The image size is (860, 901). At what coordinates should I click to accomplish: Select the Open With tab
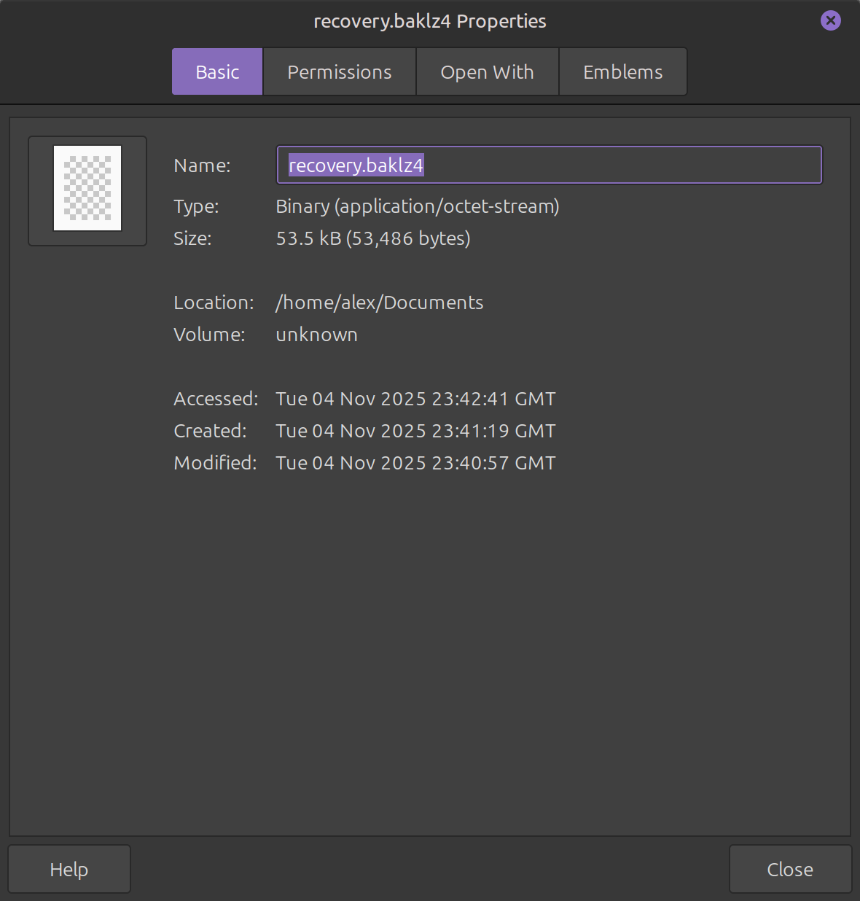coord(487,72)
